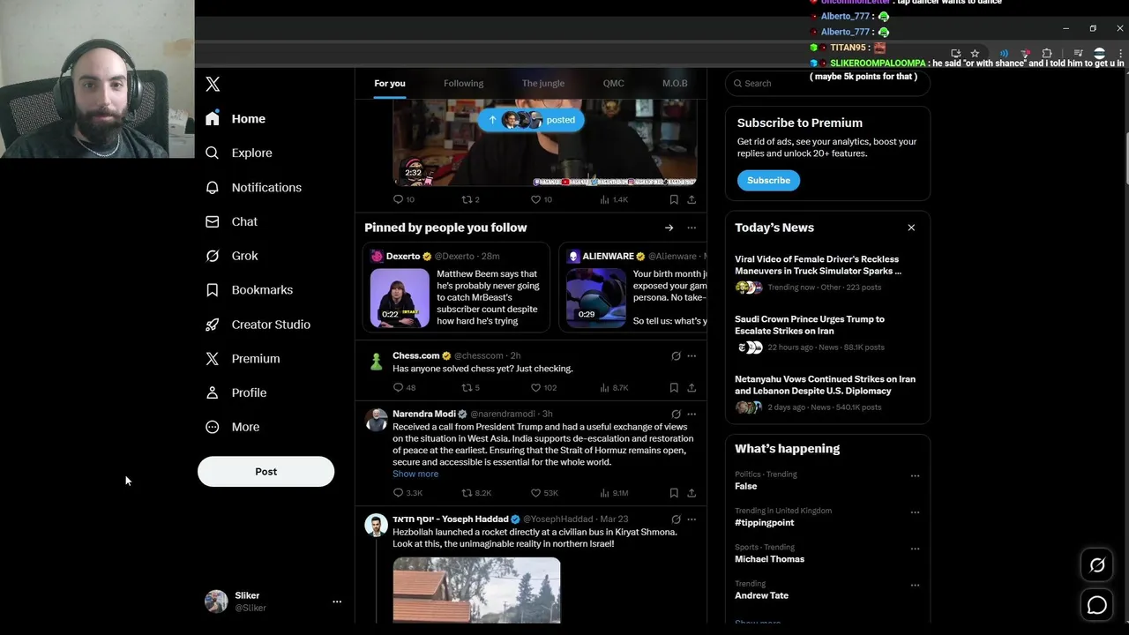Open Profile from the sidebar
Viewport: 1129px width, 635px height.
tap(236, 392)
